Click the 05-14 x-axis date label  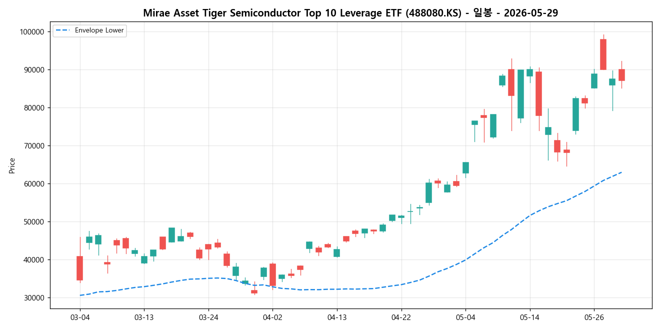529,317
